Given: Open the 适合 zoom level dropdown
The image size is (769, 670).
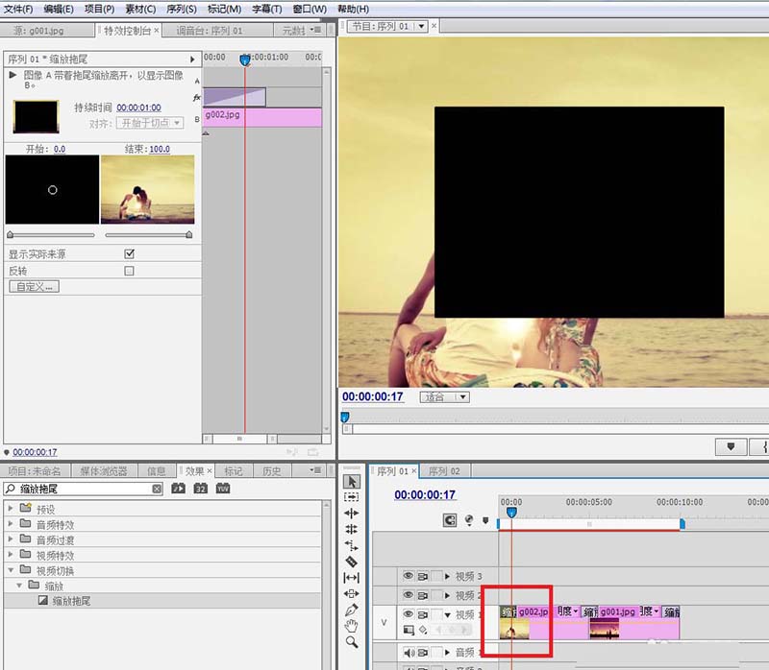Looking at the screenshot, I should (444, 396).
